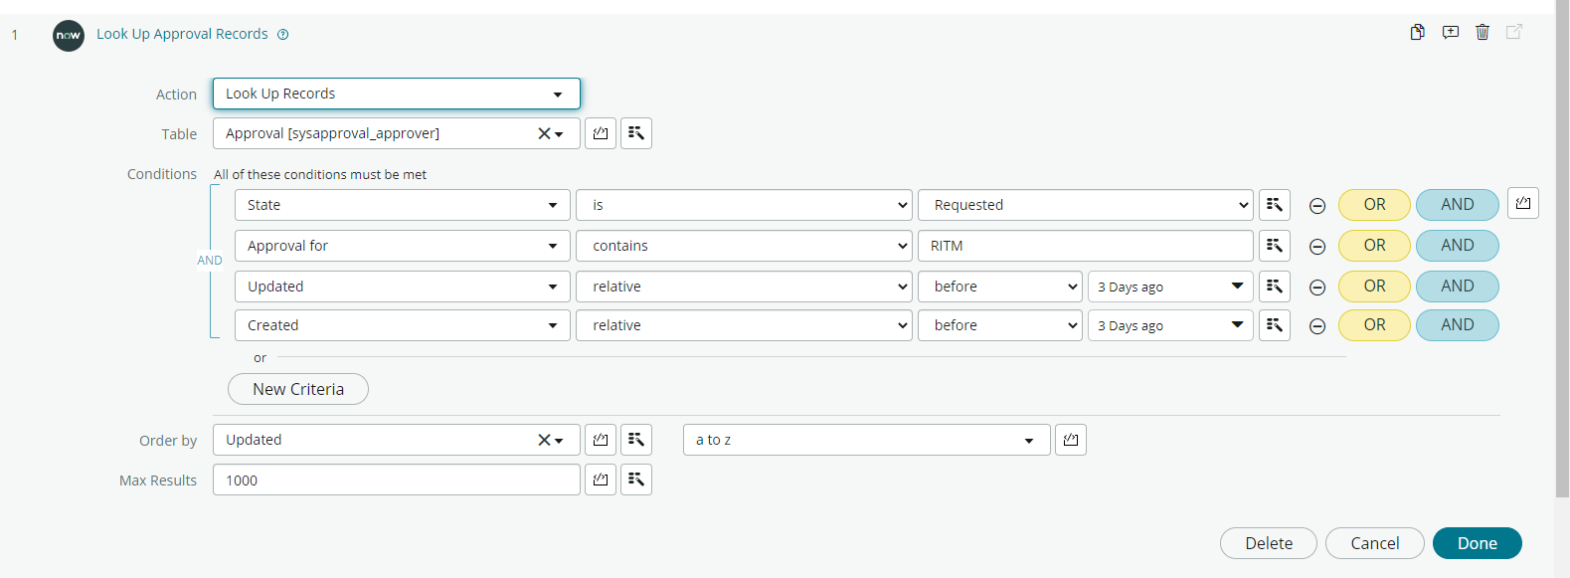Click the Delete button

tap(1269, 543)
